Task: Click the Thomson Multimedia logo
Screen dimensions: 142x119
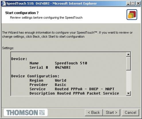Action: pos(26,112)
